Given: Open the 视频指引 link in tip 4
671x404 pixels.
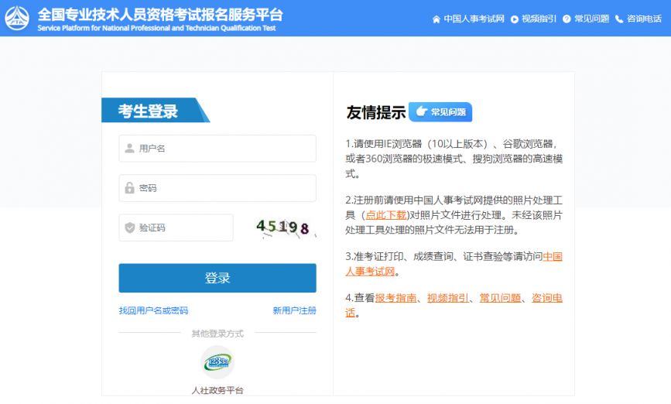Looking at the screenshot, I should pyautogui.click(x=447, y=298).
